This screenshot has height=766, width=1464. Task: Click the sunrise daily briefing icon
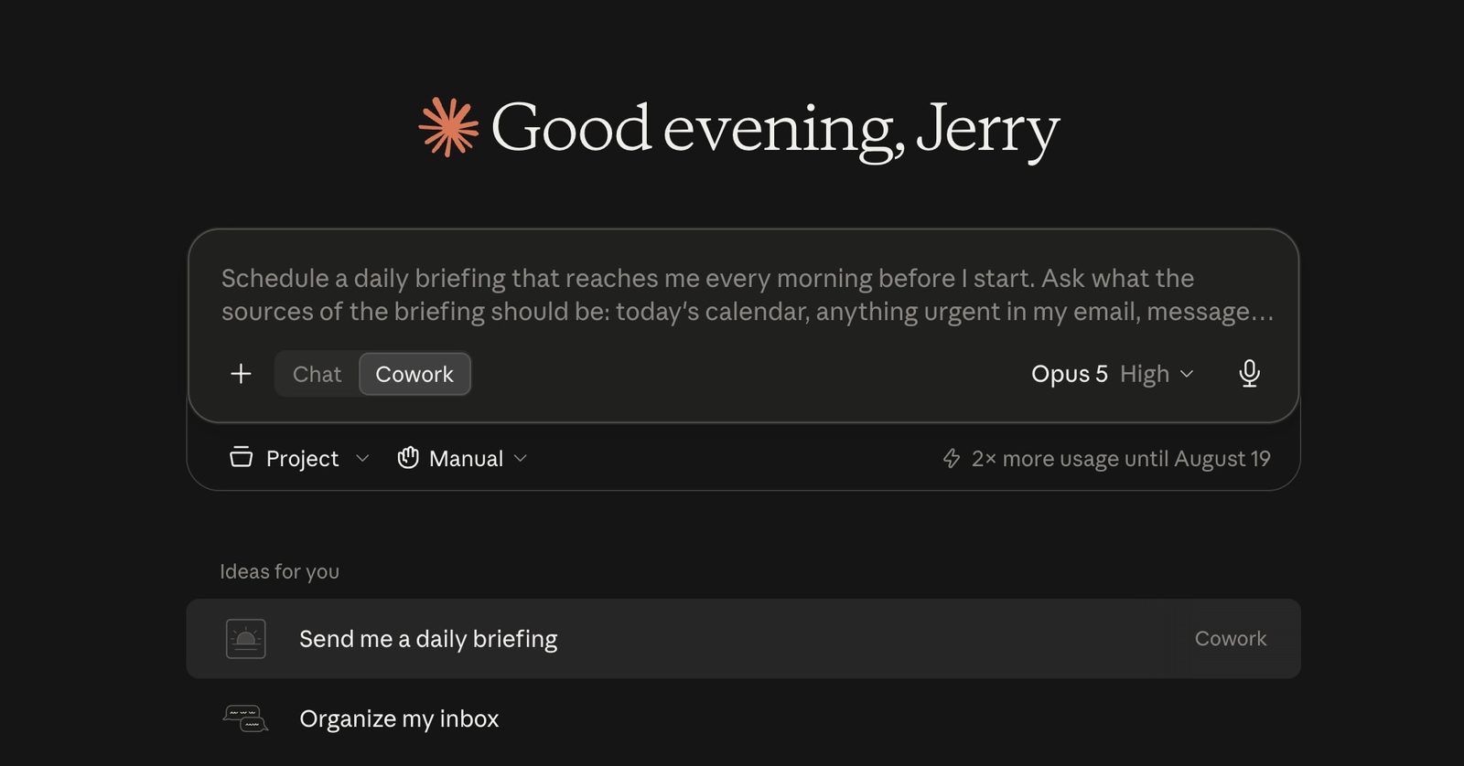(x=246, y=639)
